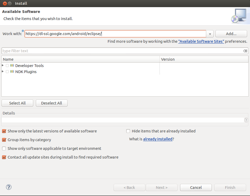The image size is (250, 196).
Task: Click the install wizard CD computer icon
Action: coord(238,16)
